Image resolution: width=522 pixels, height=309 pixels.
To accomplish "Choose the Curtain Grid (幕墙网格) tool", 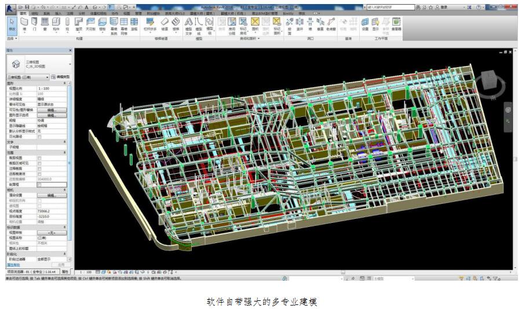I will tap(124, 26).
